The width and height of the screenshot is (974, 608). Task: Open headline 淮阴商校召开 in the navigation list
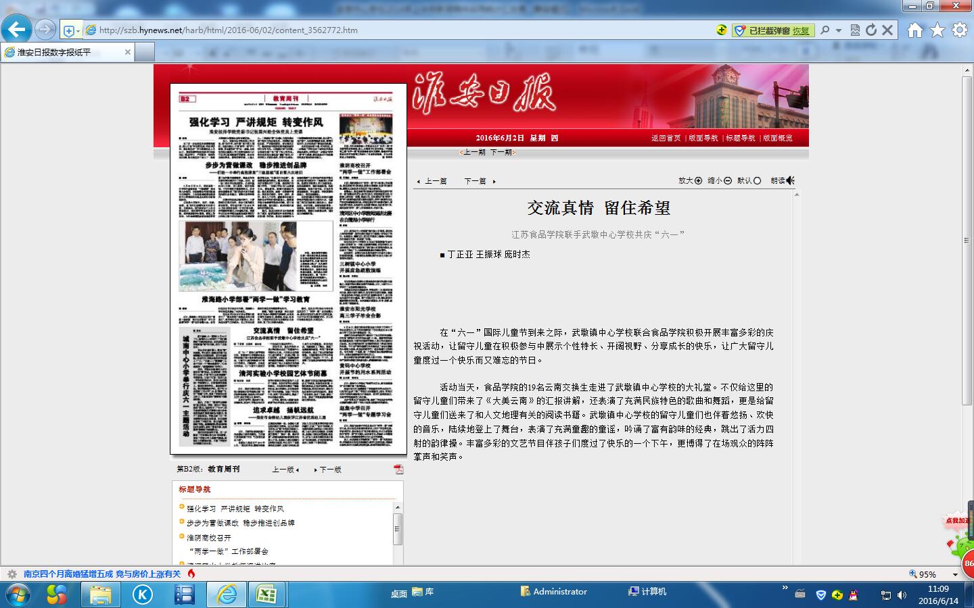coord(209,538)
